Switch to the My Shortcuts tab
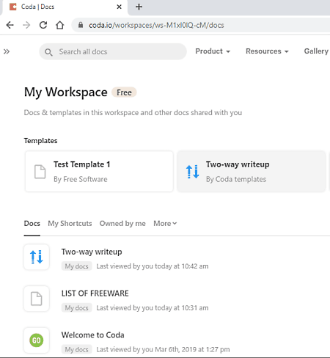The image size is (330, 358). [x=70, y=224]
